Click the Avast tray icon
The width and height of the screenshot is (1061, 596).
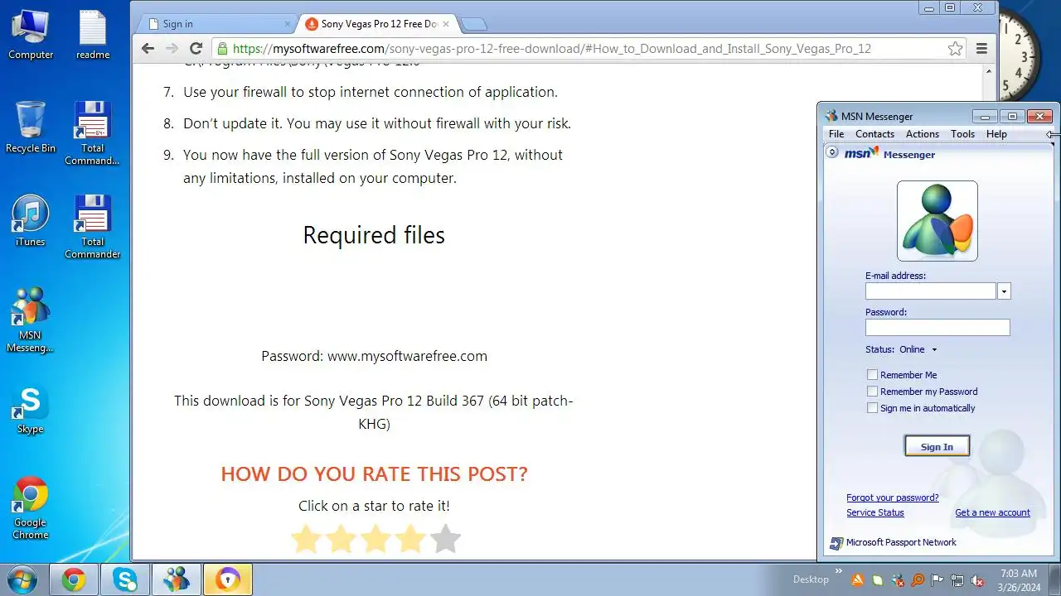858,580
